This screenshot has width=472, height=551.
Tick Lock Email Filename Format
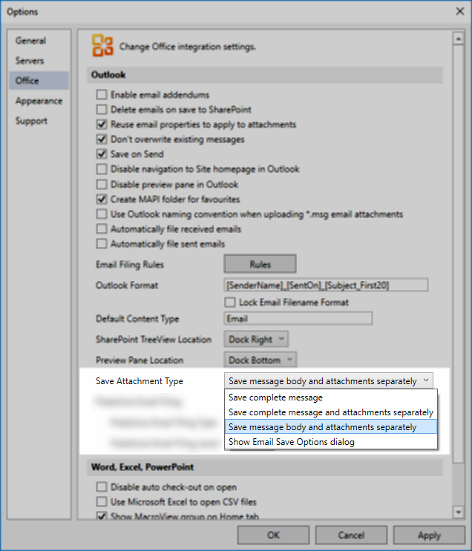[230, 303]
